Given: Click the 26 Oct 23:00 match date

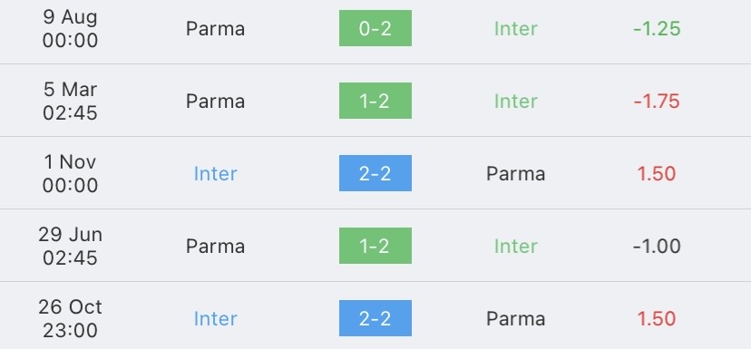Looking at the screenshot, I should pyautogui.click(x=70, y=318).
